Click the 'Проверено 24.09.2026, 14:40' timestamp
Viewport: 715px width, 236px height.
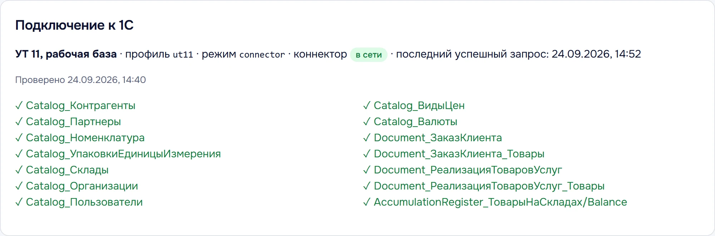coord(80,80)
